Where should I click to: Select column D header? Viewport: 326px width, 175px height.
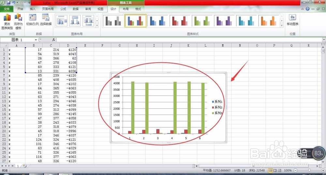(x=68, y=45)
